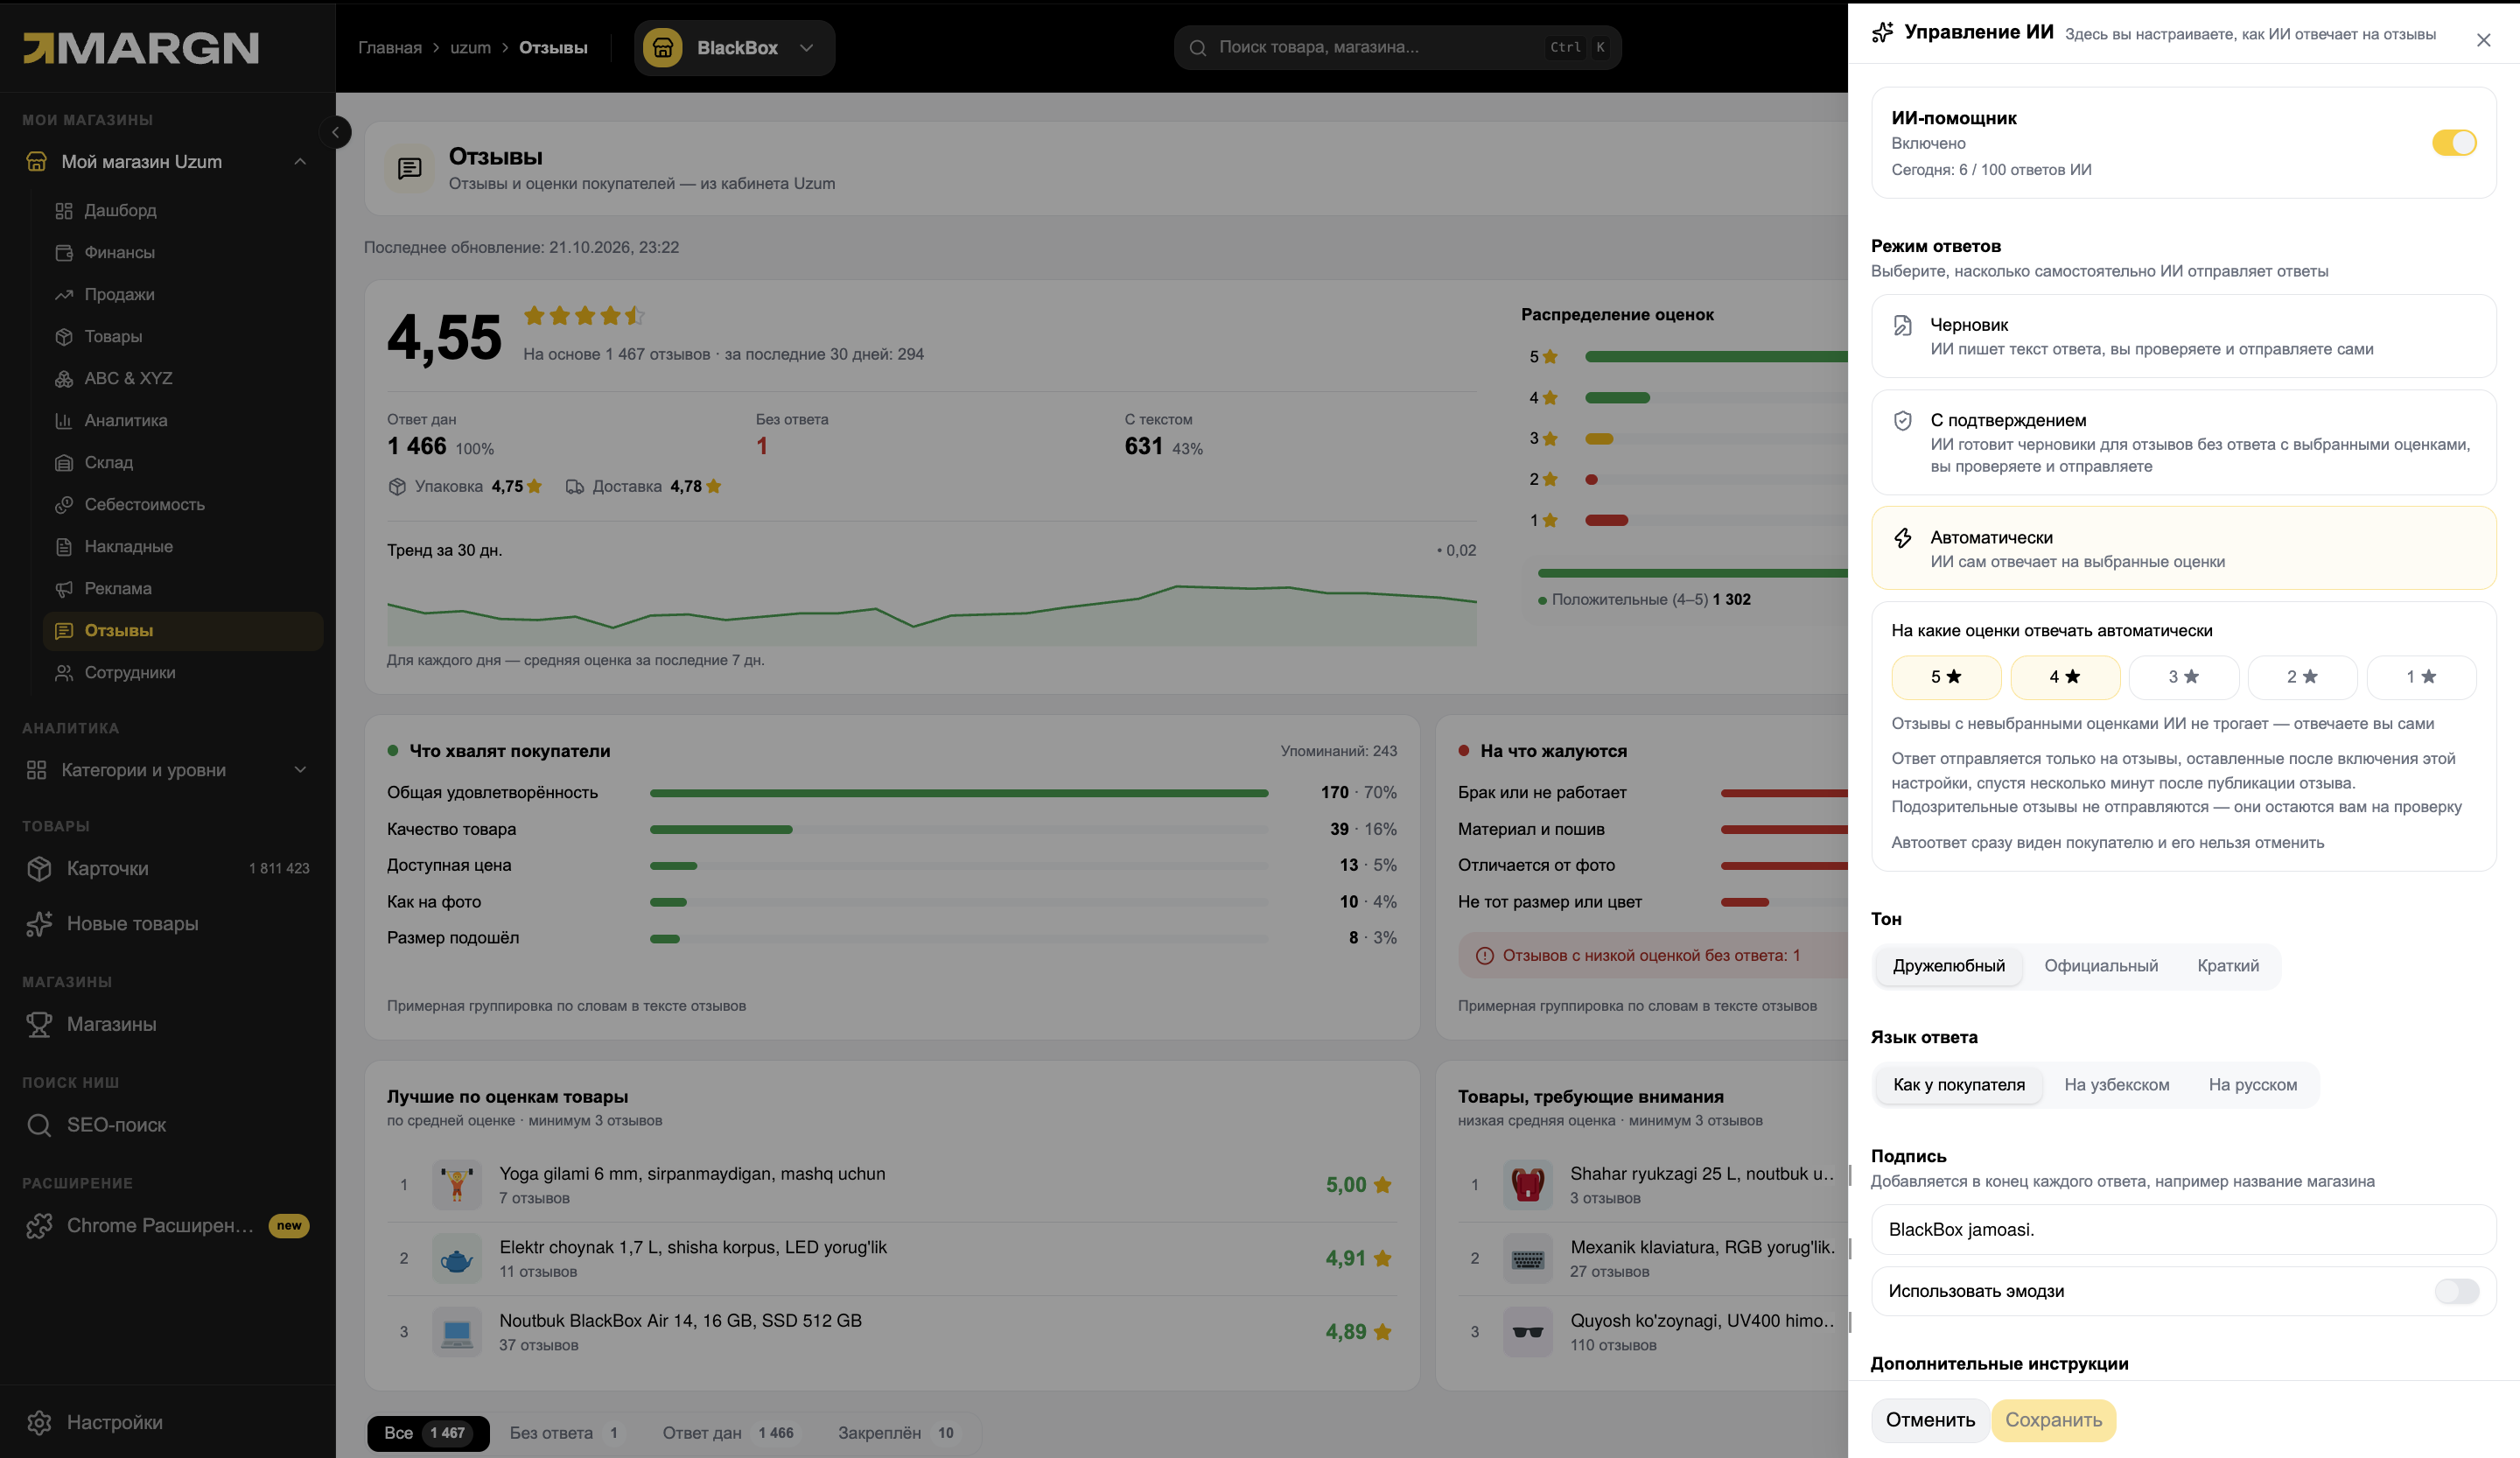The image size is (2520, 1458).
Task: Enable the Использовать эмодзи toggle
Action: pos(2456,1291)
